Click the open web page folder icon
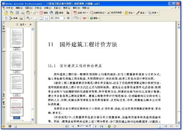Image resolution: width=183 pixels, height=131 pixels. tap(12, 13)
